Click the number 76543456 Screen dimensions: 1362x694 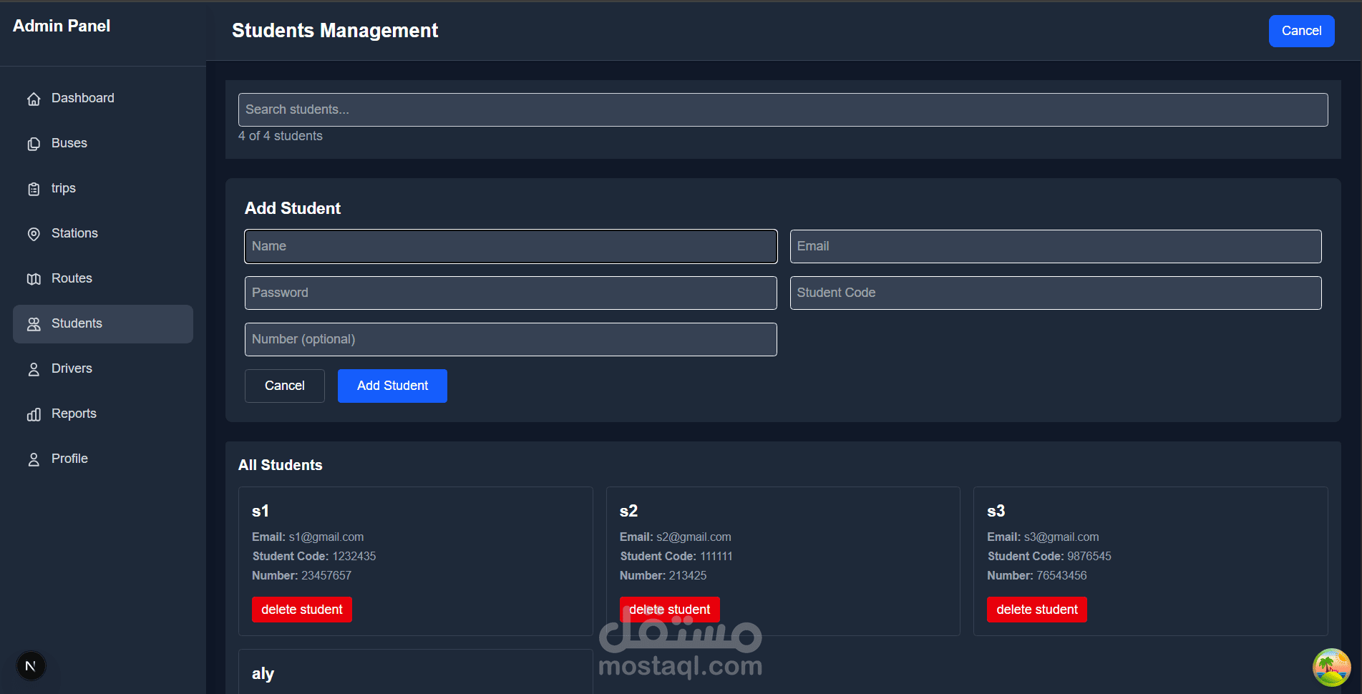1061,575
